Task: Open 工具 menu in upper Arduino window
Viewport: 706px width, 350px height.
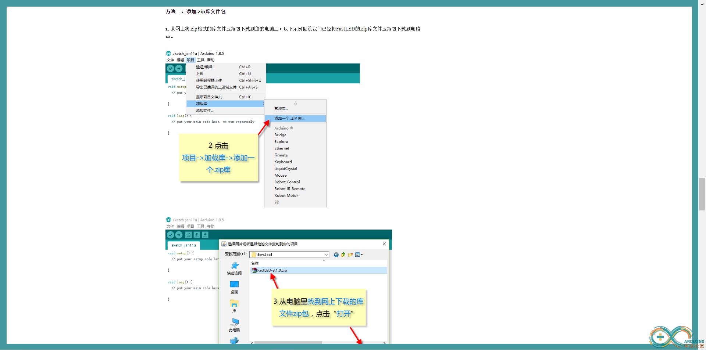Action: tap(200, 60)
